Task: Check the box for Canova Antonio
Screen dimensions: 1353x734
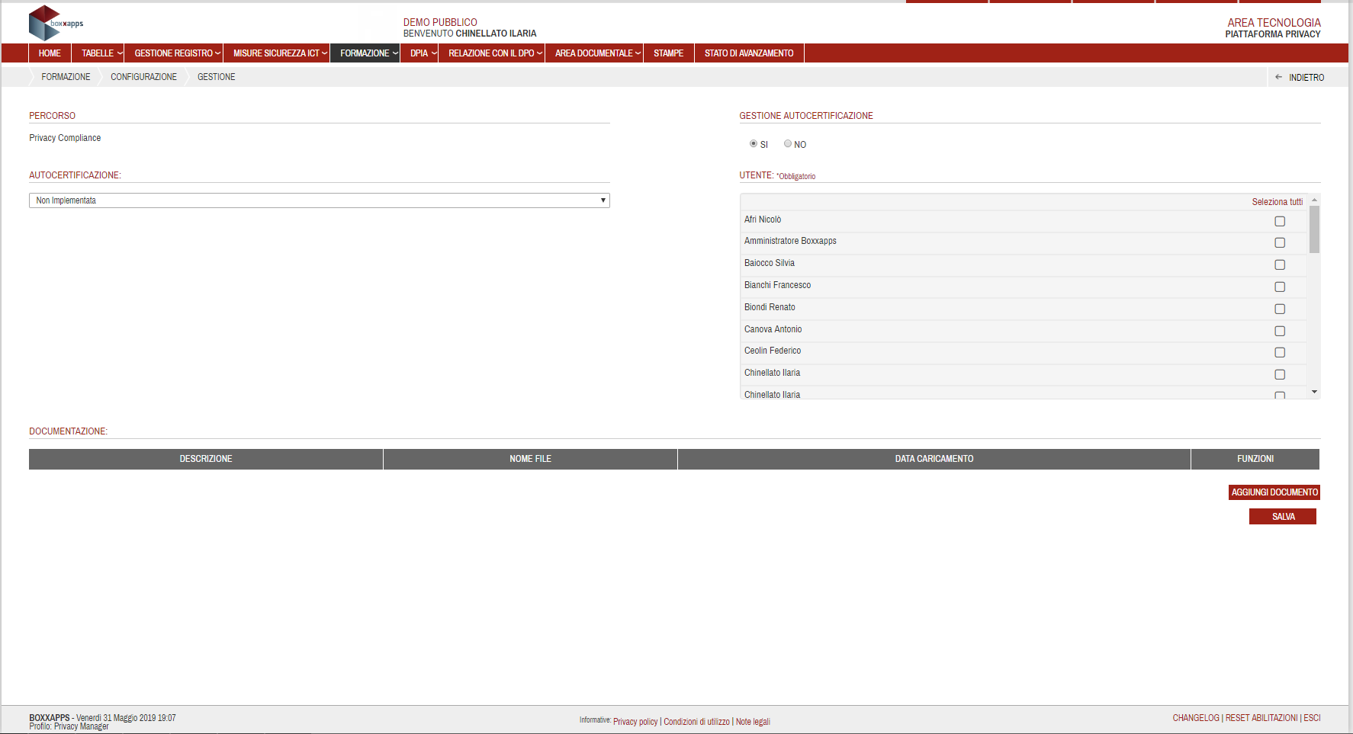Action: tap(1280, 331)
